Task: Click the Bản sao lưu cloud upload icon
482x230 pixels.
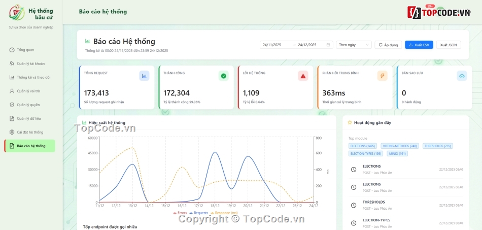Action: coord(462,76)
